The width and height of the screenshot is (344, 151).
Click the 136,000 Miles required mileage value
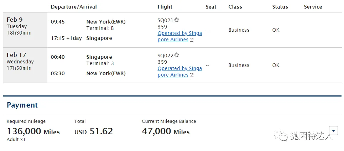click(x=33, y=131)
